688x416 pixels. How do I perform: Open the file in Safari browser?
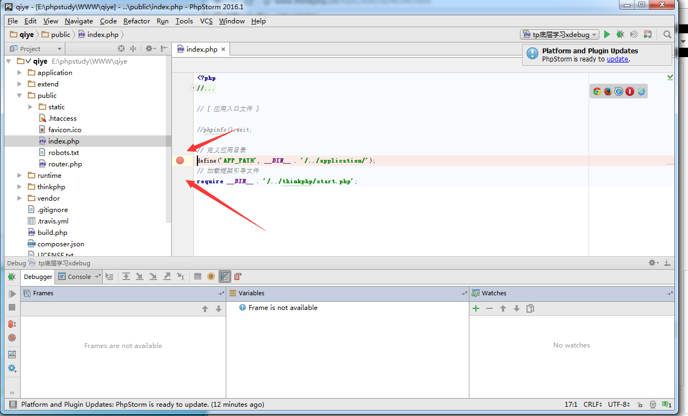click(619, 91)
